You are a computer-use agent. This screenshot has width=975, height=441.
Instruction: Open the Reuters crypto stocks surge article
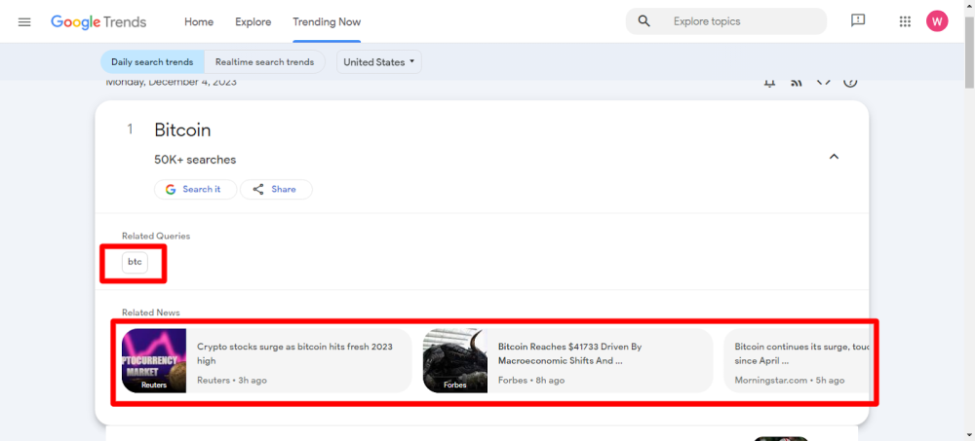267,361
